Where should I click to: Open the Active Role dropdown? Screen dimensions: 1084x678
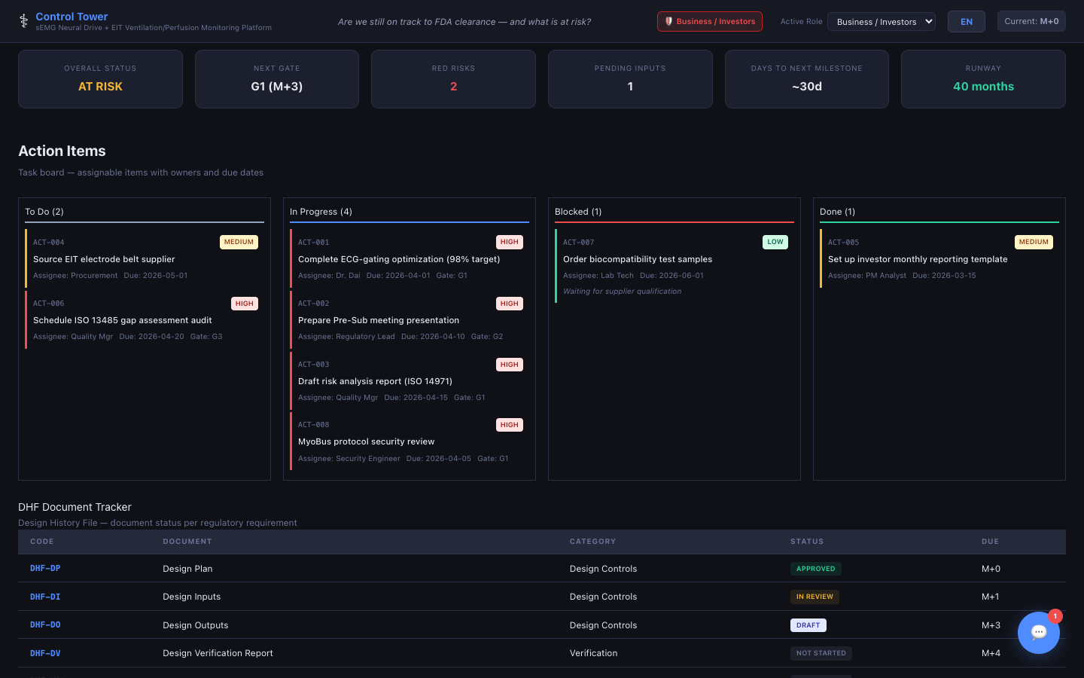[x=881, y=22]
